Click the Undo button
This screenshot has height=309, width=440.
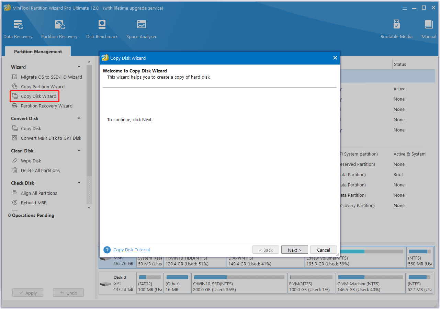[68, 293]
